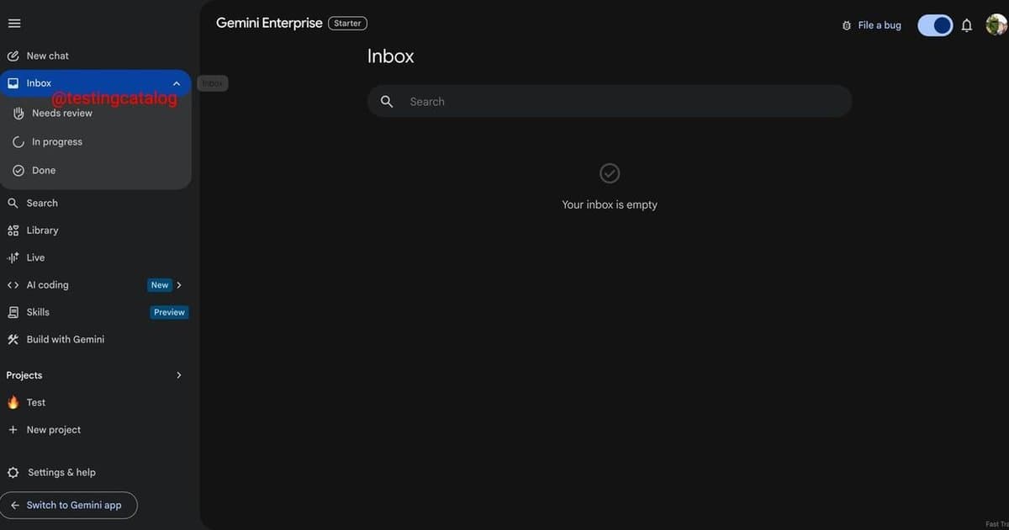This screenshot has width=1009, height=530.
Task: Click the Starter plan badge
Action: [347, 24]
